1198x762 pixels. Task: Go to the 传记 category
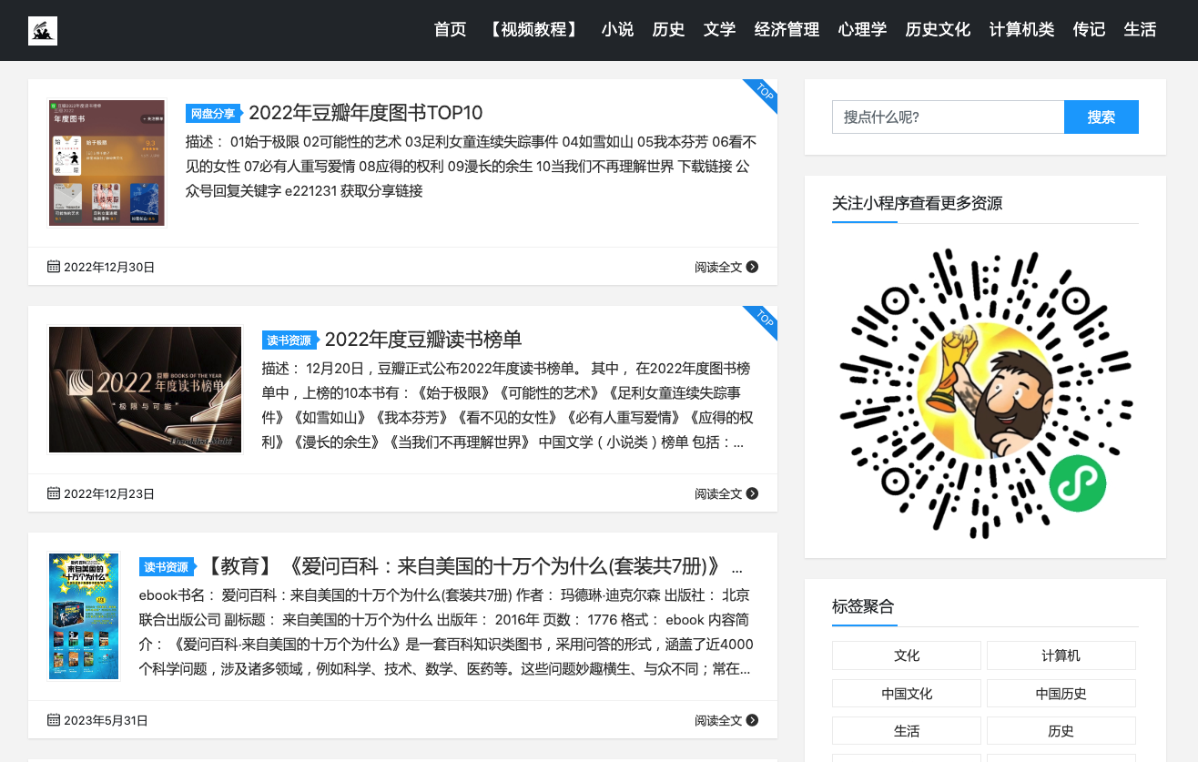pyautogui.click(x=1089, y=30)
